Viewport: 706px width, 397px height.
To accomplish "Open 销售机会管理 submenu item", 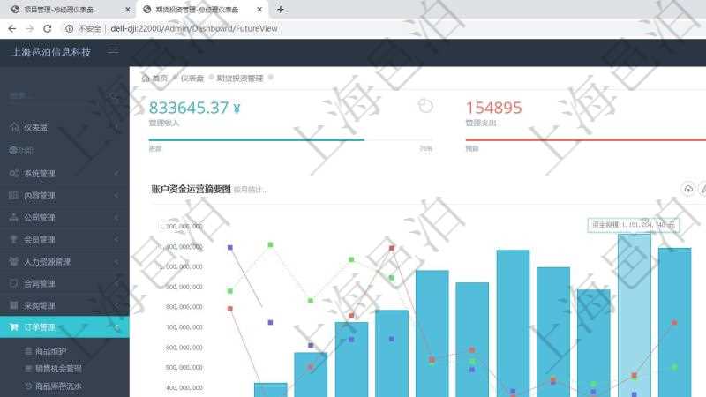I will (57, 369).
